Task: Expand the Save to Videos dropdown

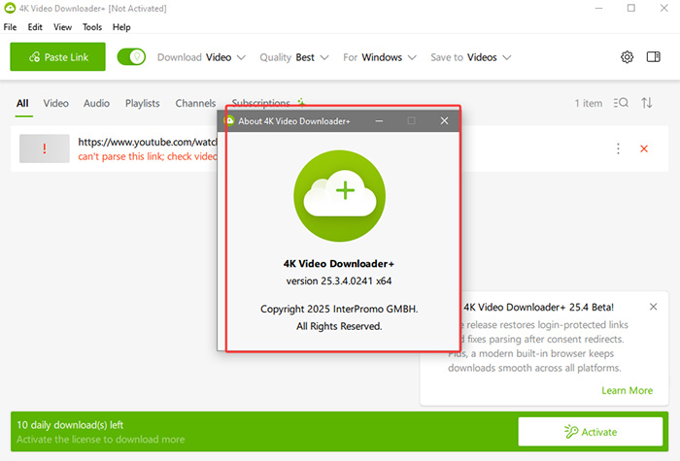Action: pyautogui.click(x=470, y=57)
